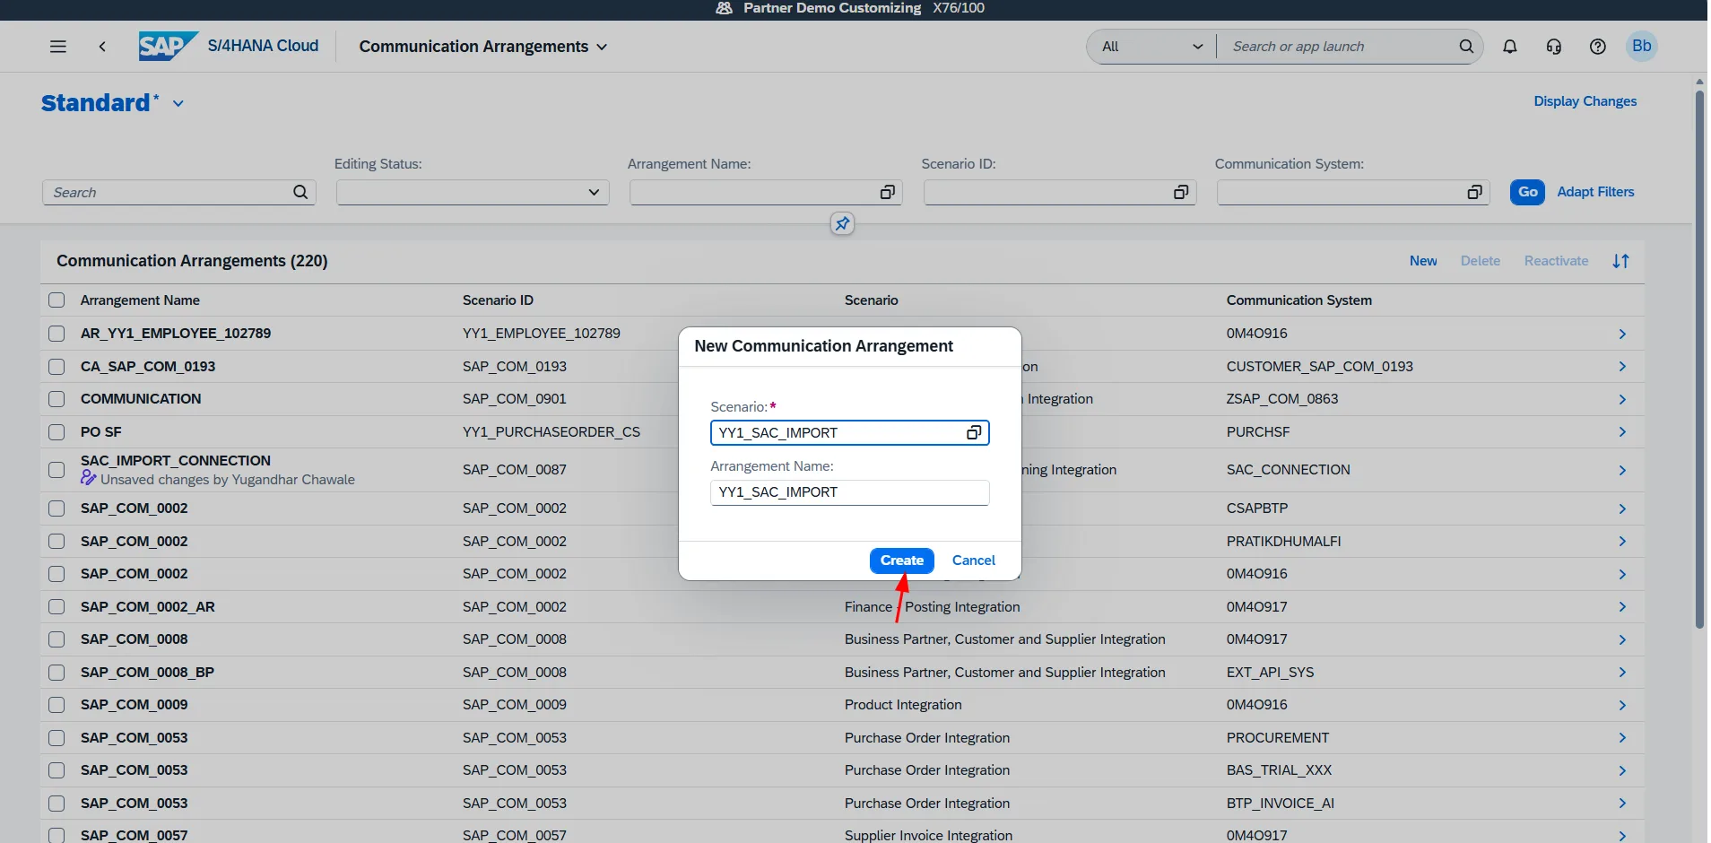Click the BAS_TRIAL_XXX communication system cell
Viewport: 1711px width, 843px height.
pos(1279,770)
